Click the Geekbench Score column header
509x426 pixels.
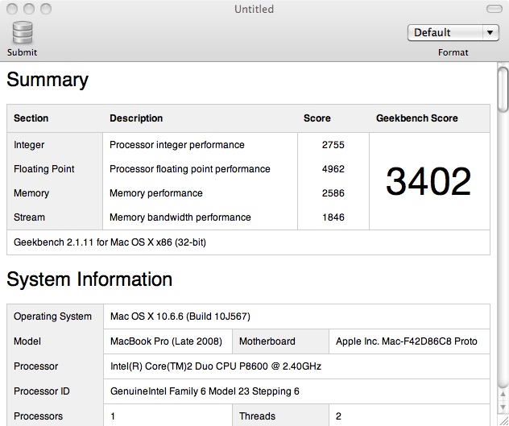pos(416,118)
